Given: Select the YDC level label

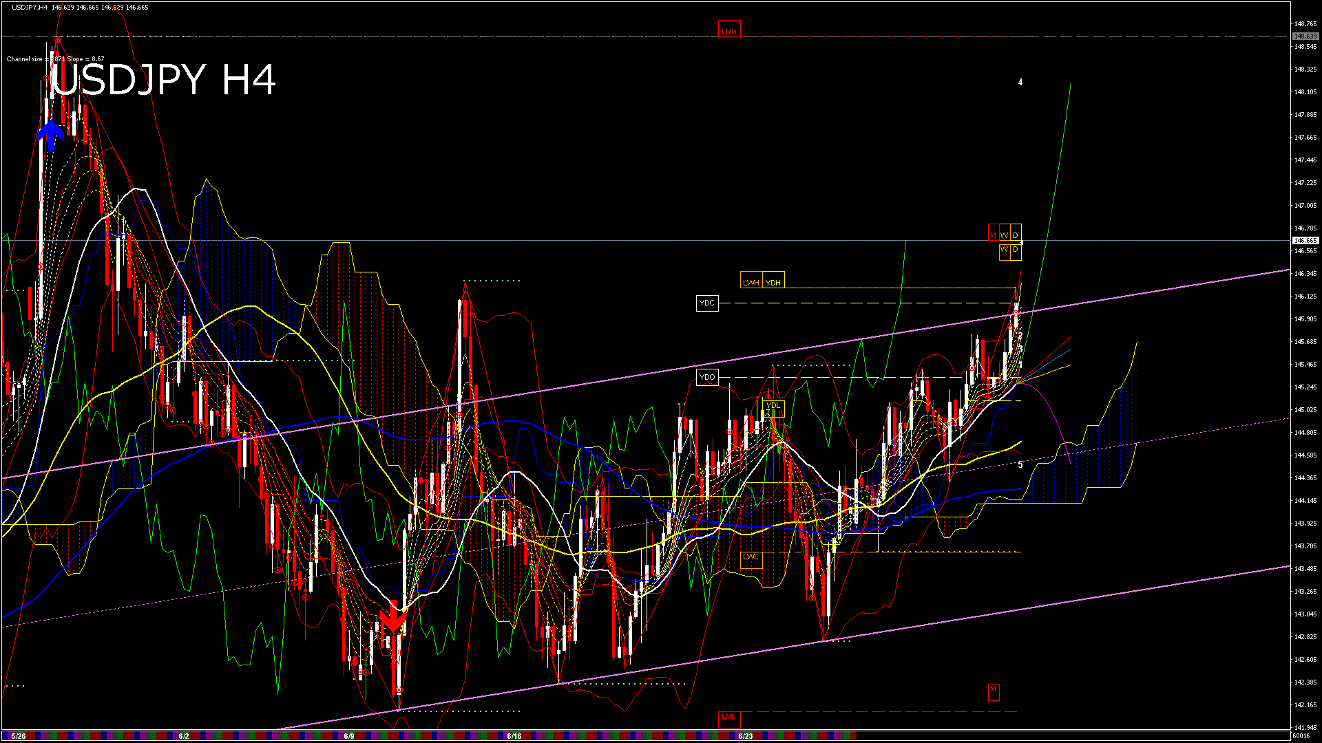Looking at the screenshot, I should click(707, 303).
